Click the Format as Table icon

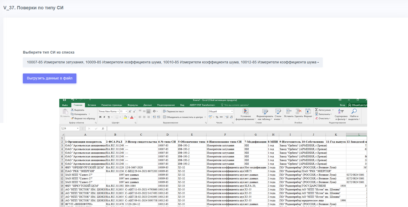265,111
